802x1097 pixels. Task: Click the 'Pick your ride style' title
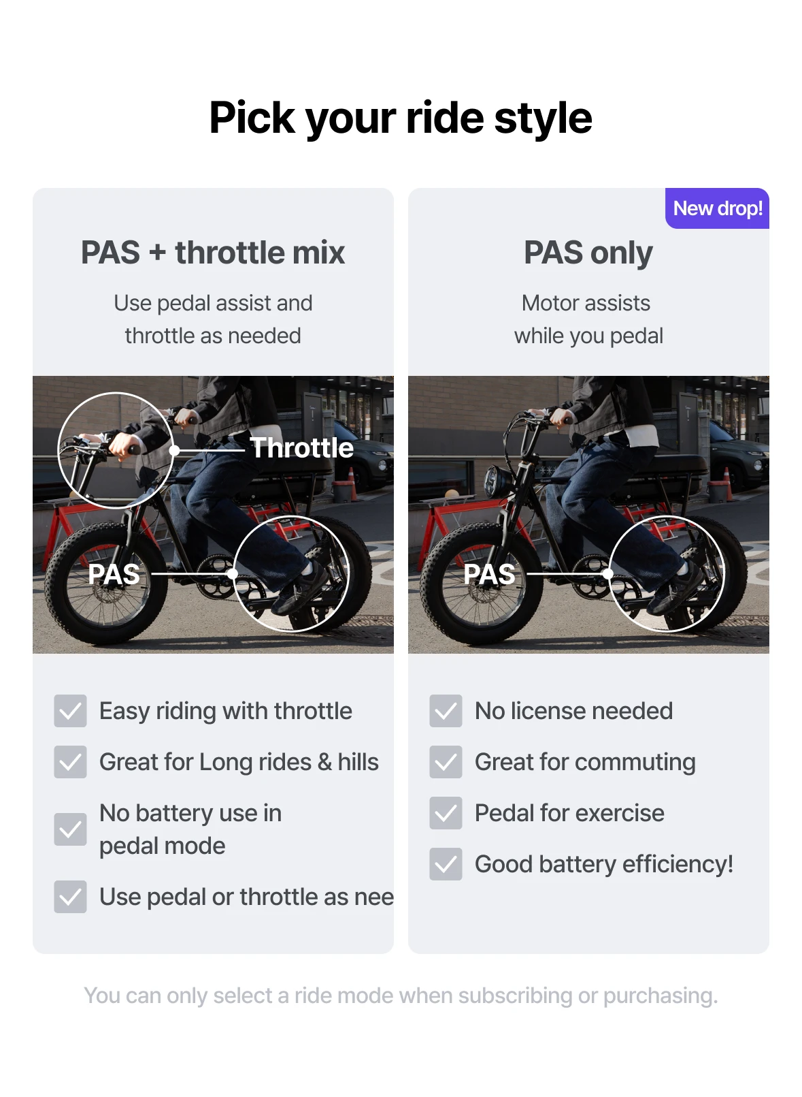coord(401,118)
